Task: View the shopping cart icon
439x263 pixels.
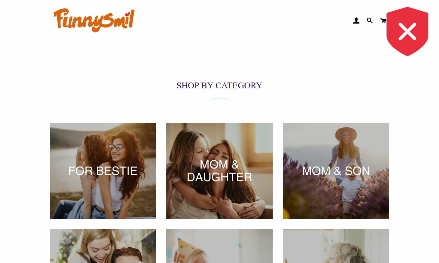Action: (383, 21)
